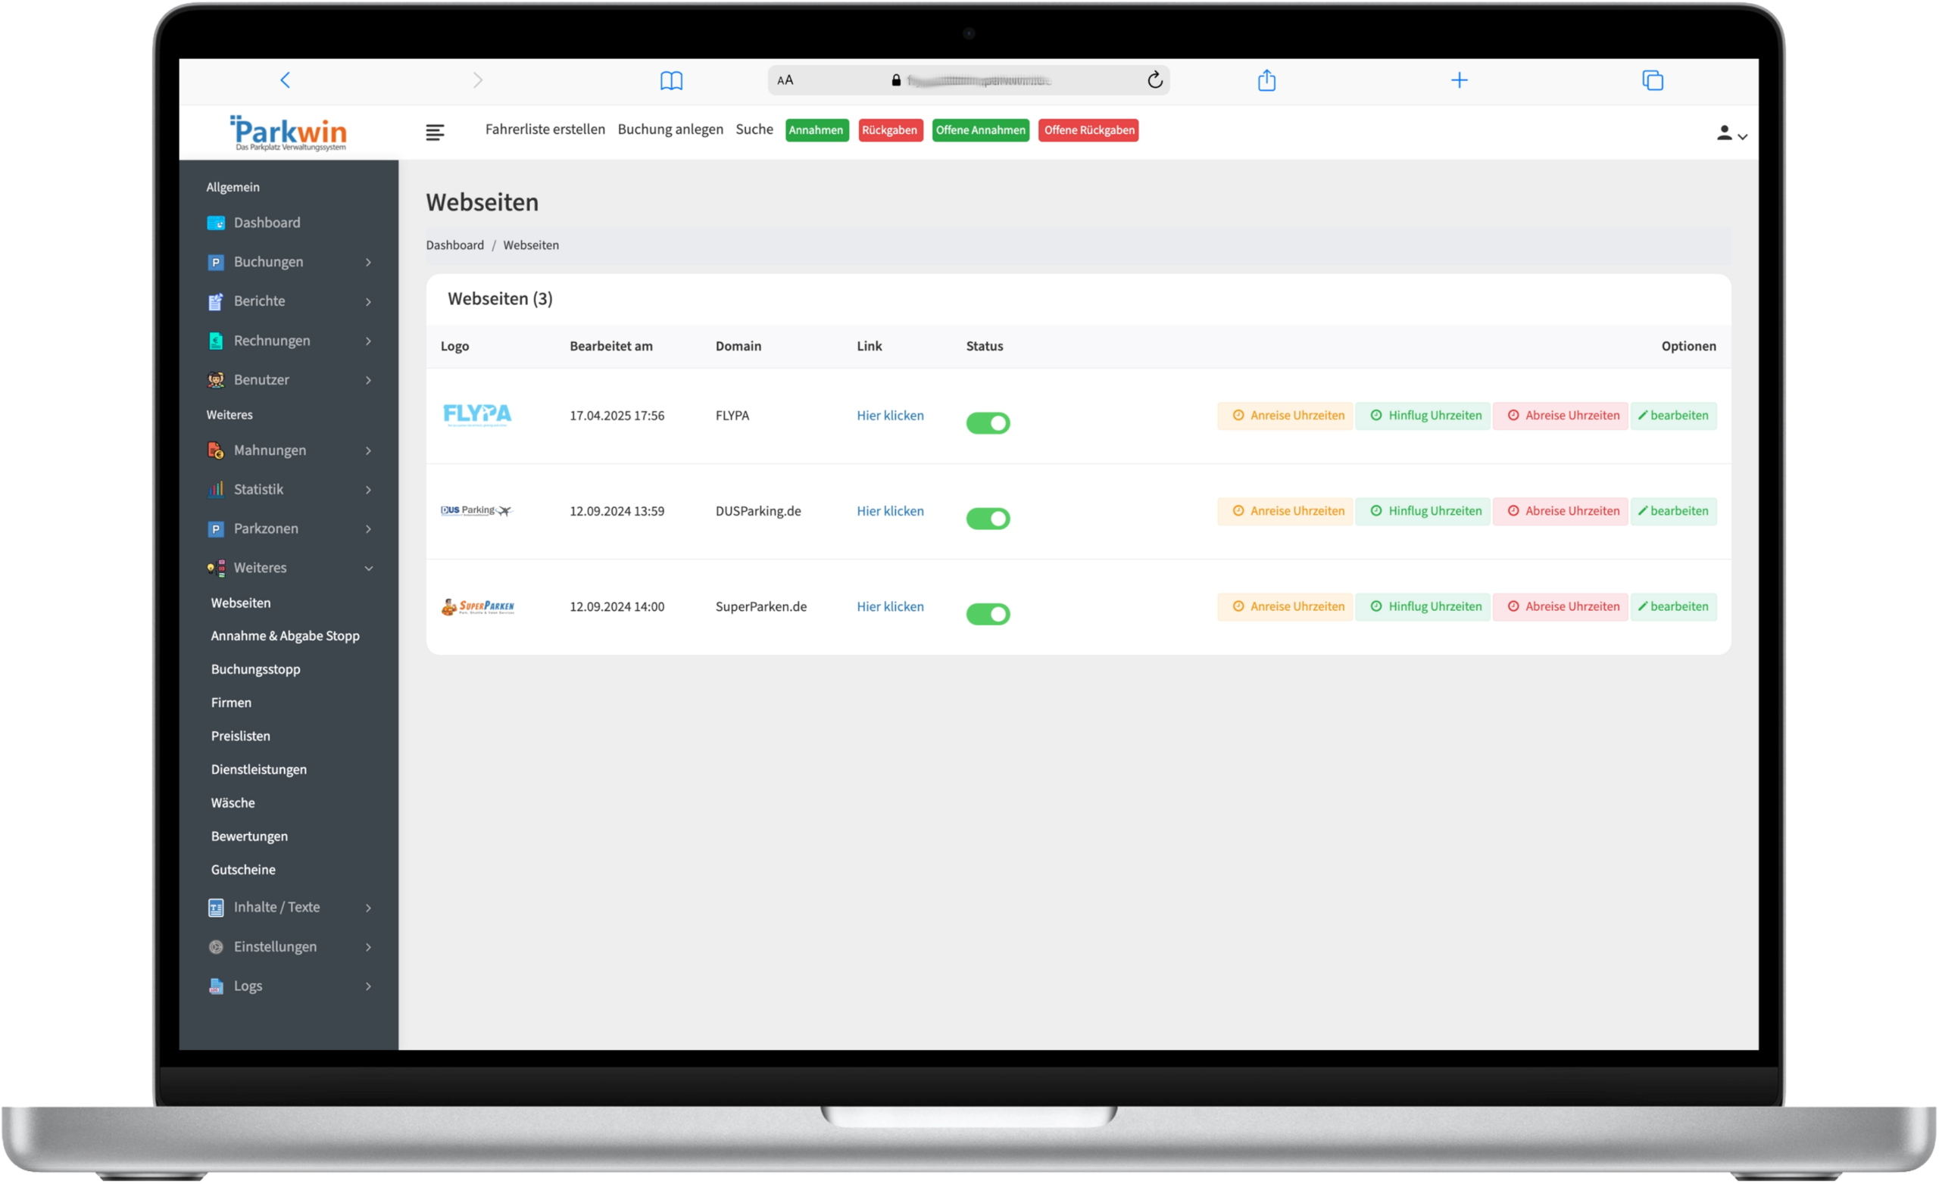This screenshot has width=1939, height=1184.
Task: Click the Safari back arrow
Action: point(286,80)
